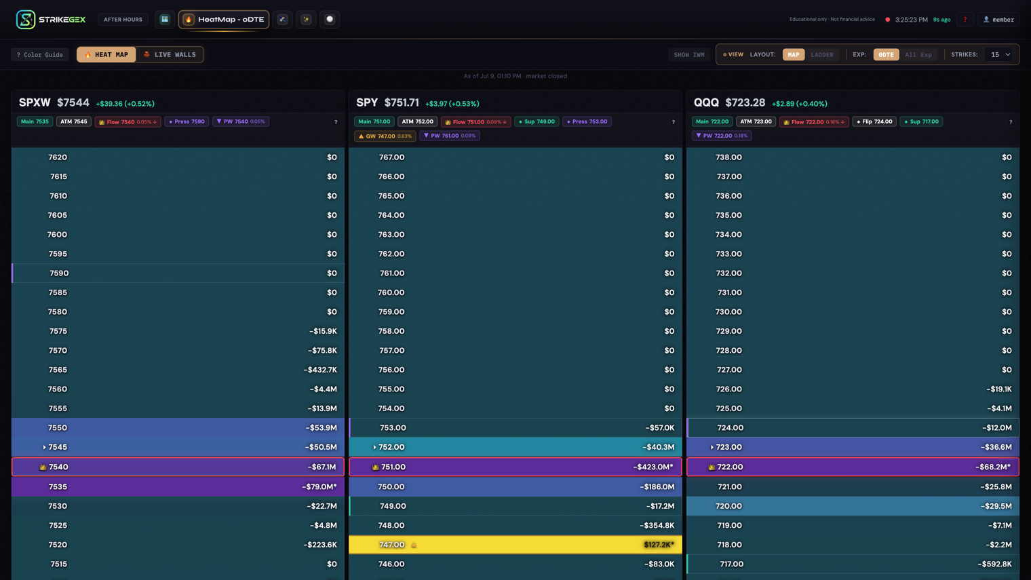Click the SPXW Flow 7540 crown badge
The image size is (1031, 580).
(128, 122)
